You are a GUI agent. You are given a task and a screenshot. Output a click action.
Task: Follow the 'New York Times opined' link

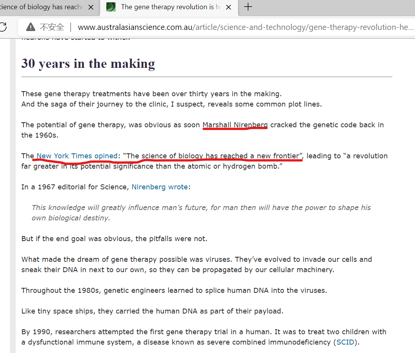tap(77, 156)
